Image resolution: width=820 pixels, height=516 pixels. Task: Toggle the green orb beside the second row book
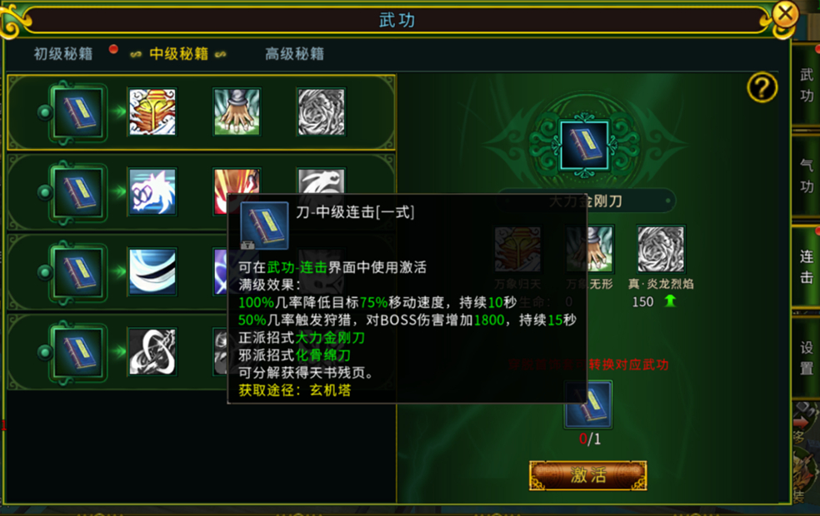[45, 192]
